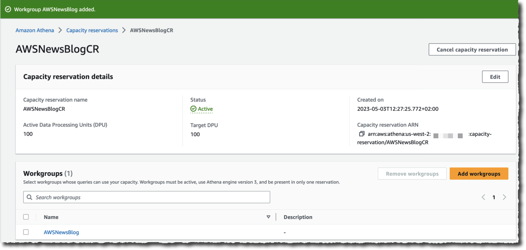
Task: Click the Workgroups (1) section heading
Action: click(48, 174)
